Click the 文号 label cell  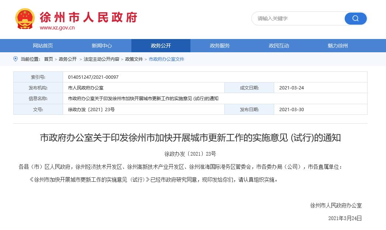point(38,109)
